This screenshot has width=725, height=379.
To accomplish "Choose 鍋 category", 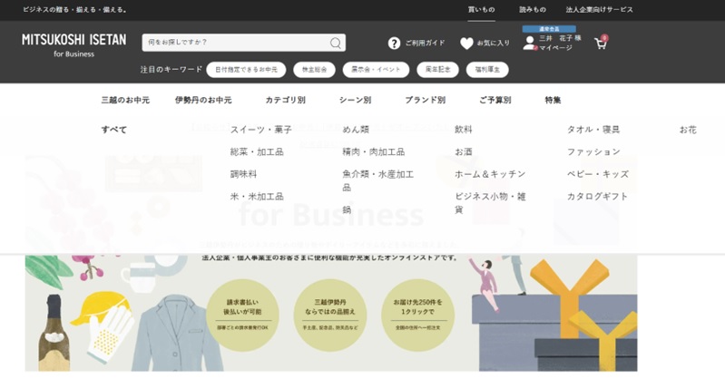I will 347,209.
